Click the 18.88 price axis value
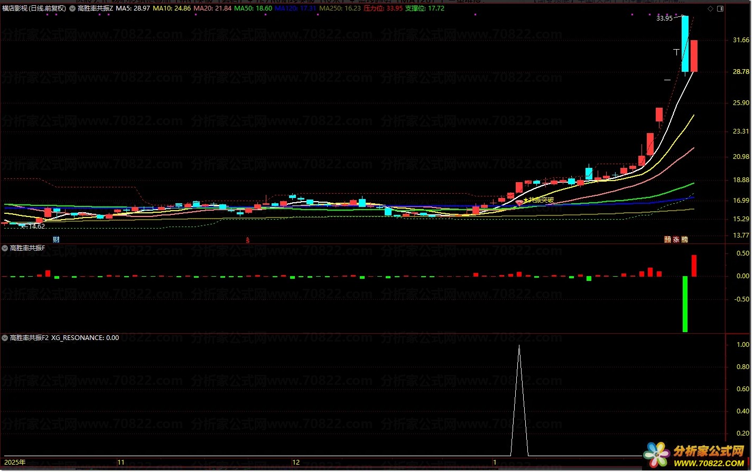Screen dimensions: 753x472 (742, 180)
